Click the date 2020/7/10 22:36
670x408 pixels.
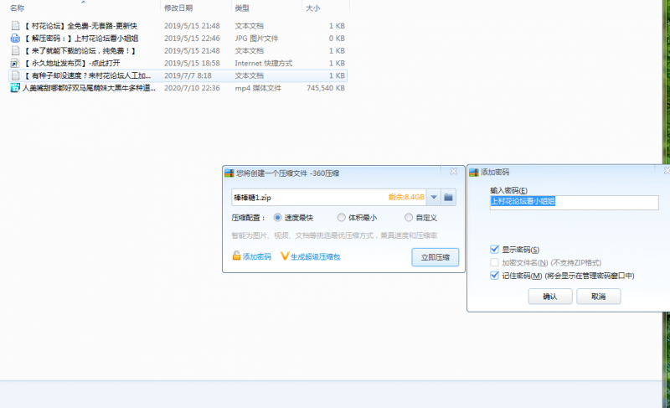click(x=192, y=88)
